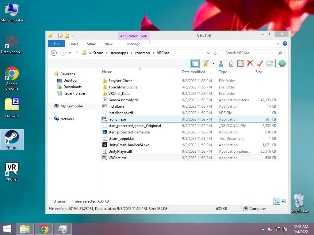Select Downloads in navigation pane
The image size is (314, 235).
tap(69, 87)
